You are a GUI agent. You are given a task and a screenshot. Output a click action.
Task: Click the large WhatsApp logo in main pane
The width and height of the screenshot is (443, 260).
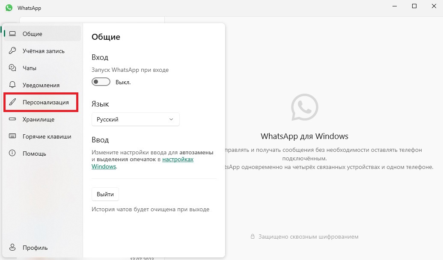pyautogui.click(x=305, y=107)
